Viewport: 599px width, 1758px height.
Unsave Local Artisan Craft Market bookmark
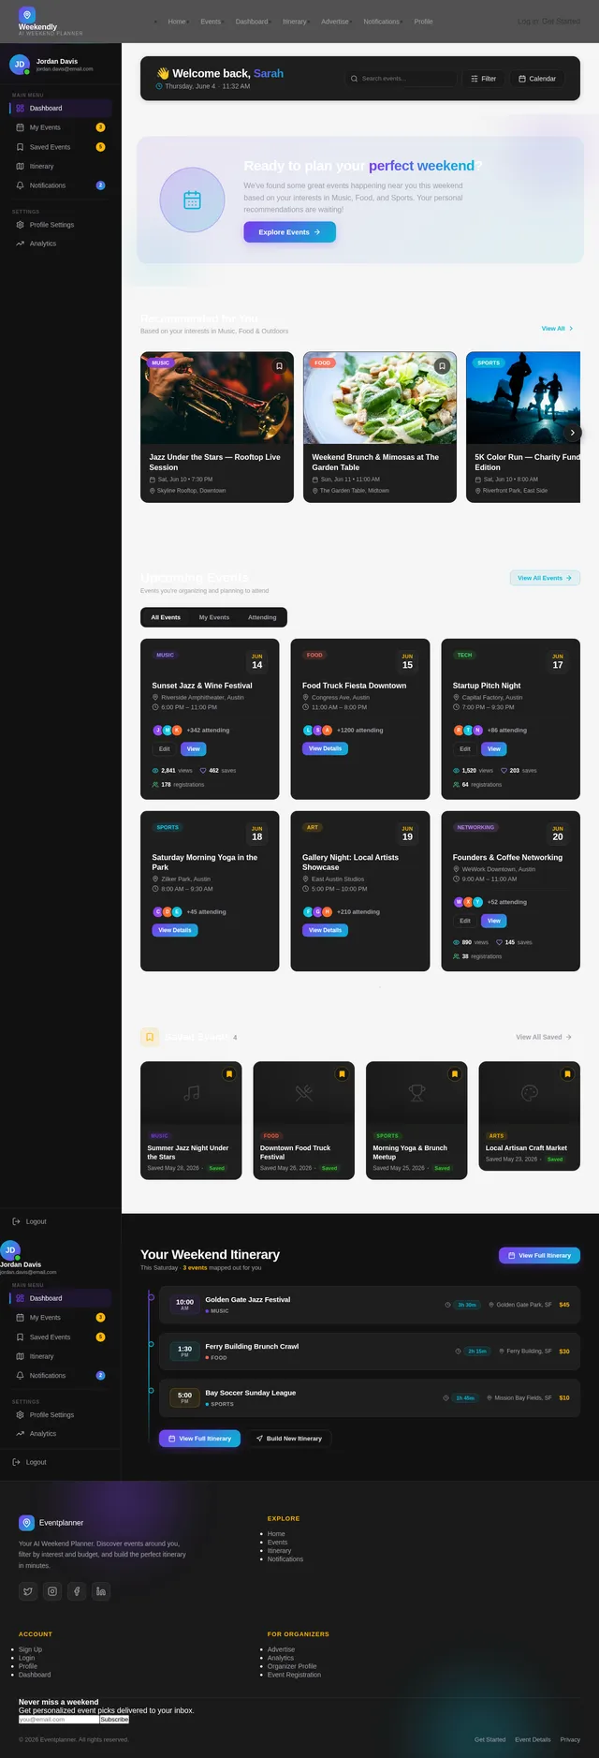[567, 1074]
